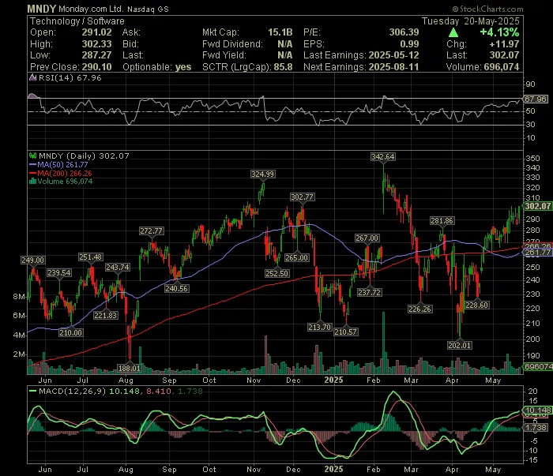The width and height of the screenshot is (553, 476).
Task: Click the red 8.410 MACD signal value
Action: 159,391
